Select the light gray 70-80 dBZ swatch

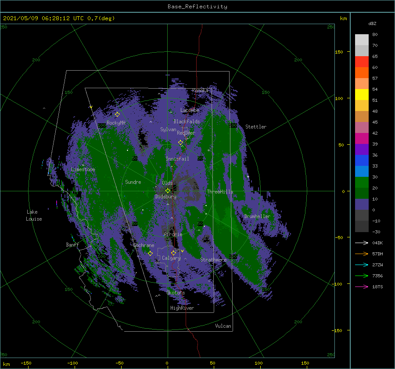click(362, 40)
